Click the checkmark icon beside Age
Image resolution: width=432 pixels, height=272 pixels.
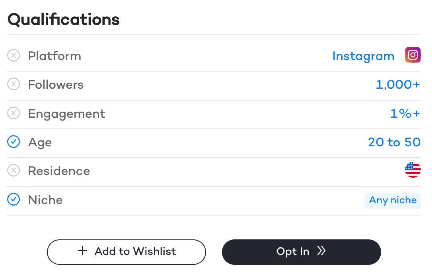click(14, 142)
